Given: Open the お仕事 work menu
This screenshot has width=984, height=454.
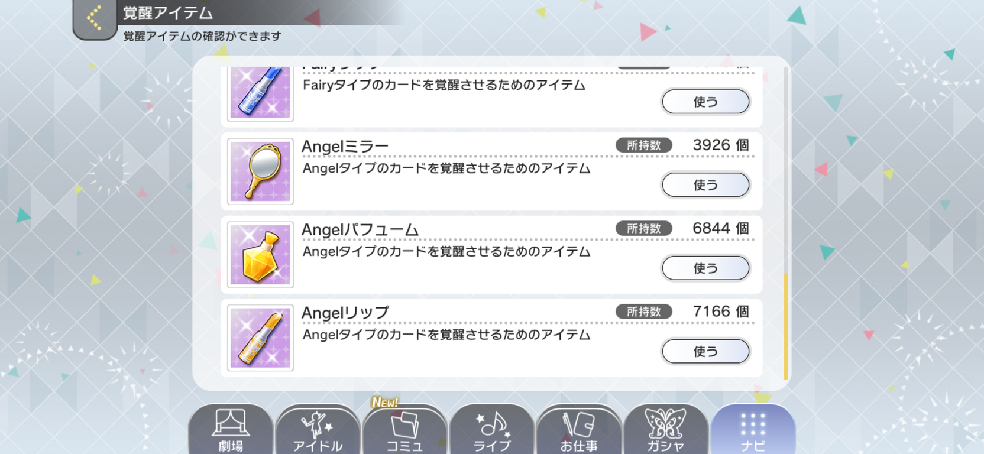Looking at the screenshot, I should [x=578, y=429].
